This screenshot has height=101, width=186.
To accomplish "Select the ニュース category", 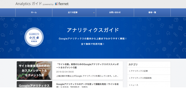I will [149, 85].
